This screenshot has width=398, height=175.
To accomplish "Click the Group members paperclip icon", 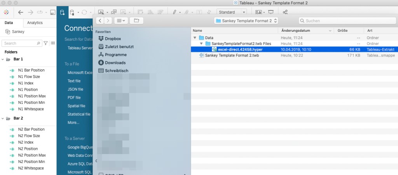I will click(187, 12).
